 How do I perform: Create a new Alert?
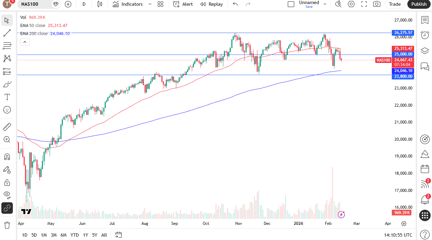click(x=183, y=4)
